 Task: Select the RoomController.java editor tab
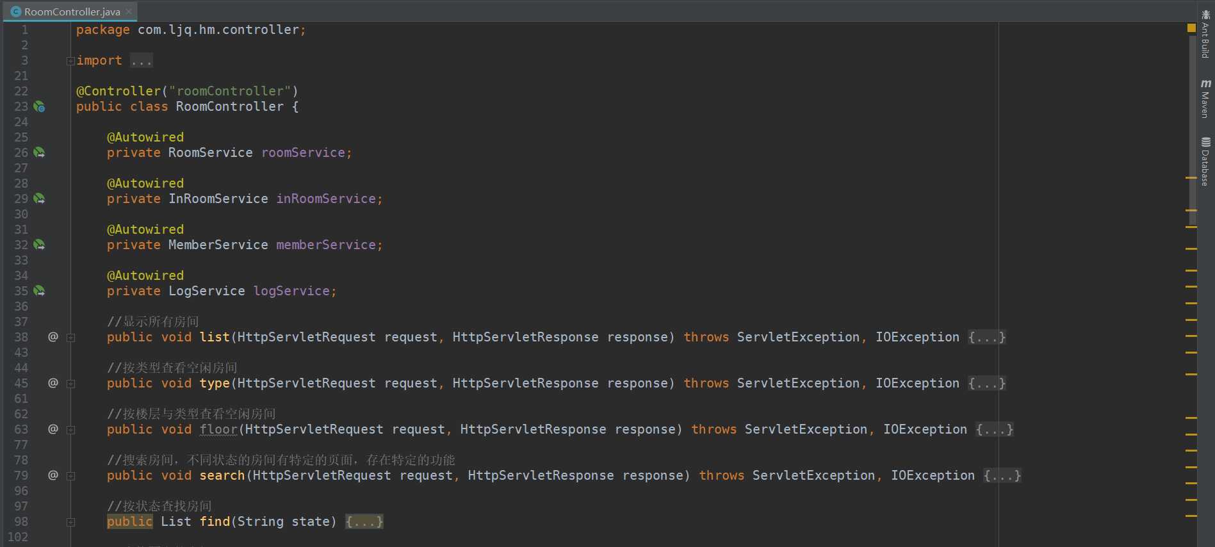(70, 12)
